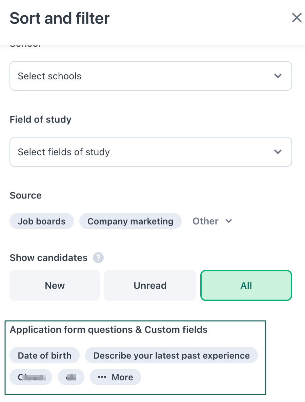Expand the Other source options
Screen dimensions: 305x402
(x=206, y=221)
